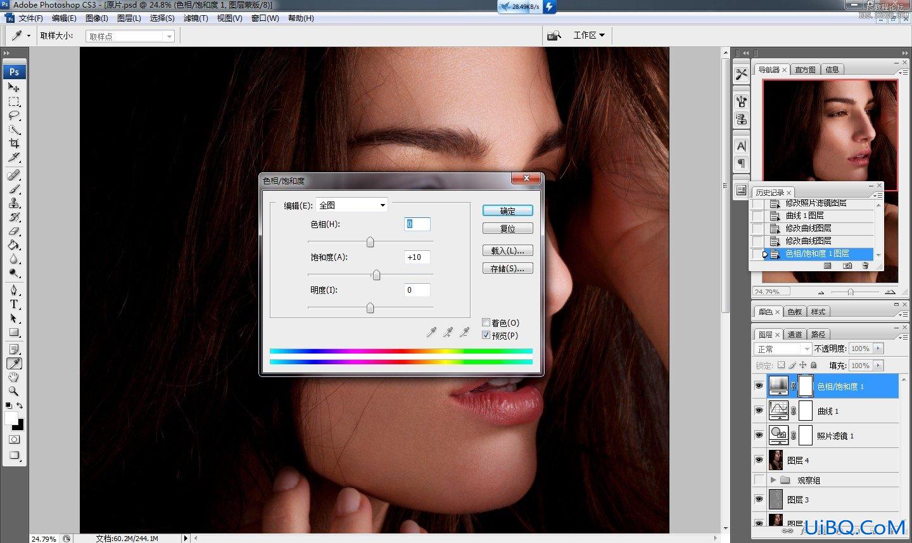
Task: Open the 填充 fill slider arrow
Action: [x=878, y=366]
